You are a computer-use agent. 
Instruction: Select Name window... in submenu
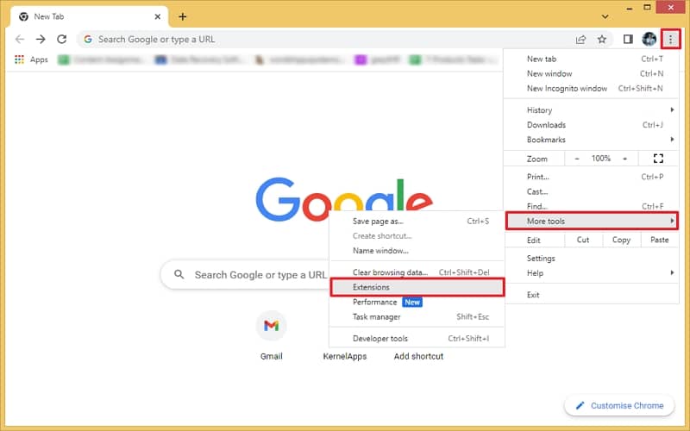coord(417,251)
